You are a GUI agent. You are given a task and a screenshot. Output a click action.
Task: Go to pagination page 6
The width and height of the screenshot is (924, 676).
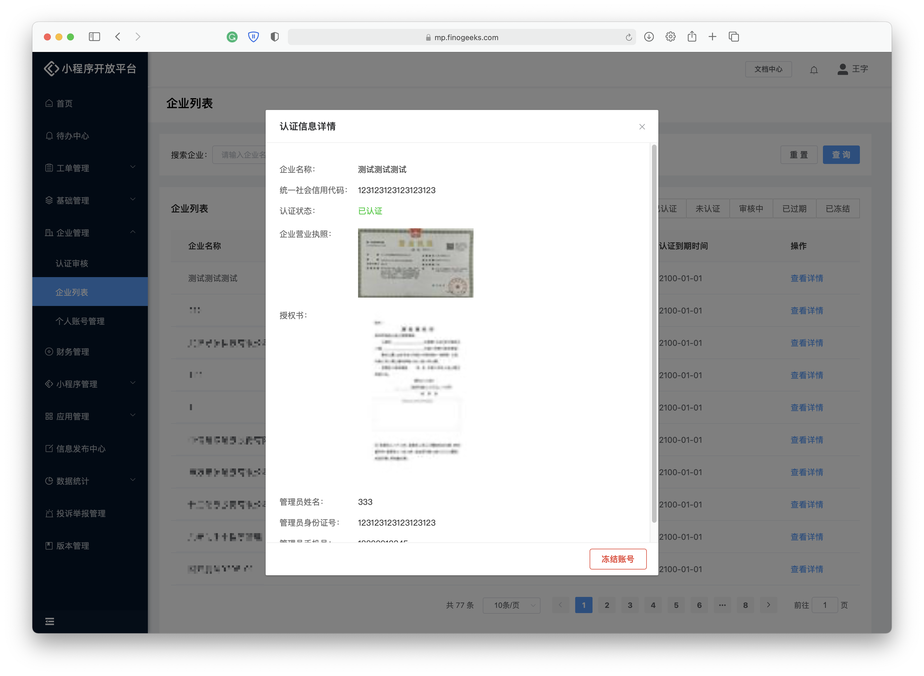tap(699, 605)
